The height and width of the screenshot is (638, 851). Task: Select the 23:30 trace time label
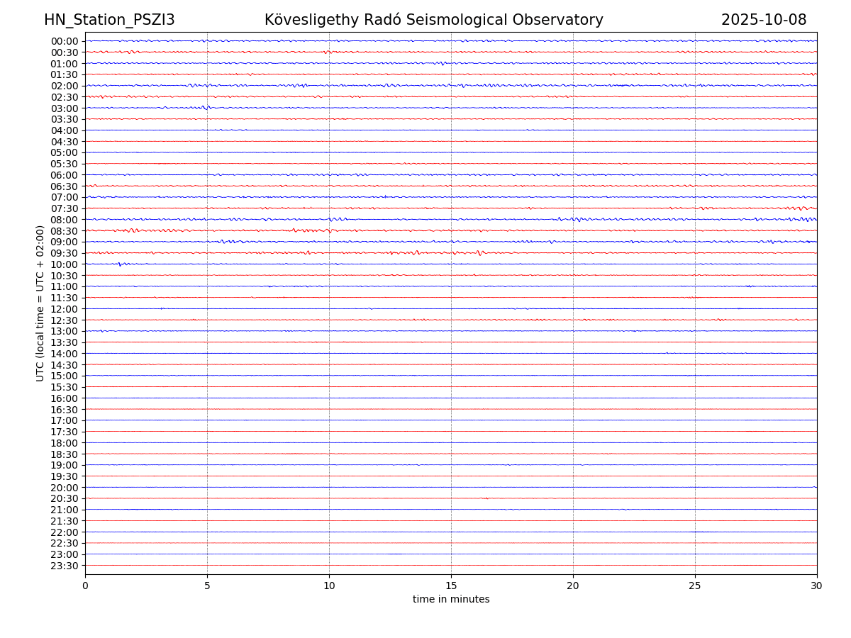pos(65,566)
